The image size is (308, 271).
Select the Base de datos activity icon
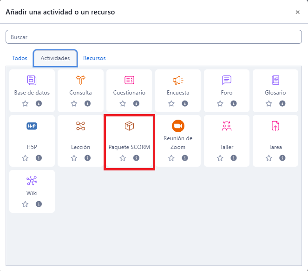(x=32, y=80)
